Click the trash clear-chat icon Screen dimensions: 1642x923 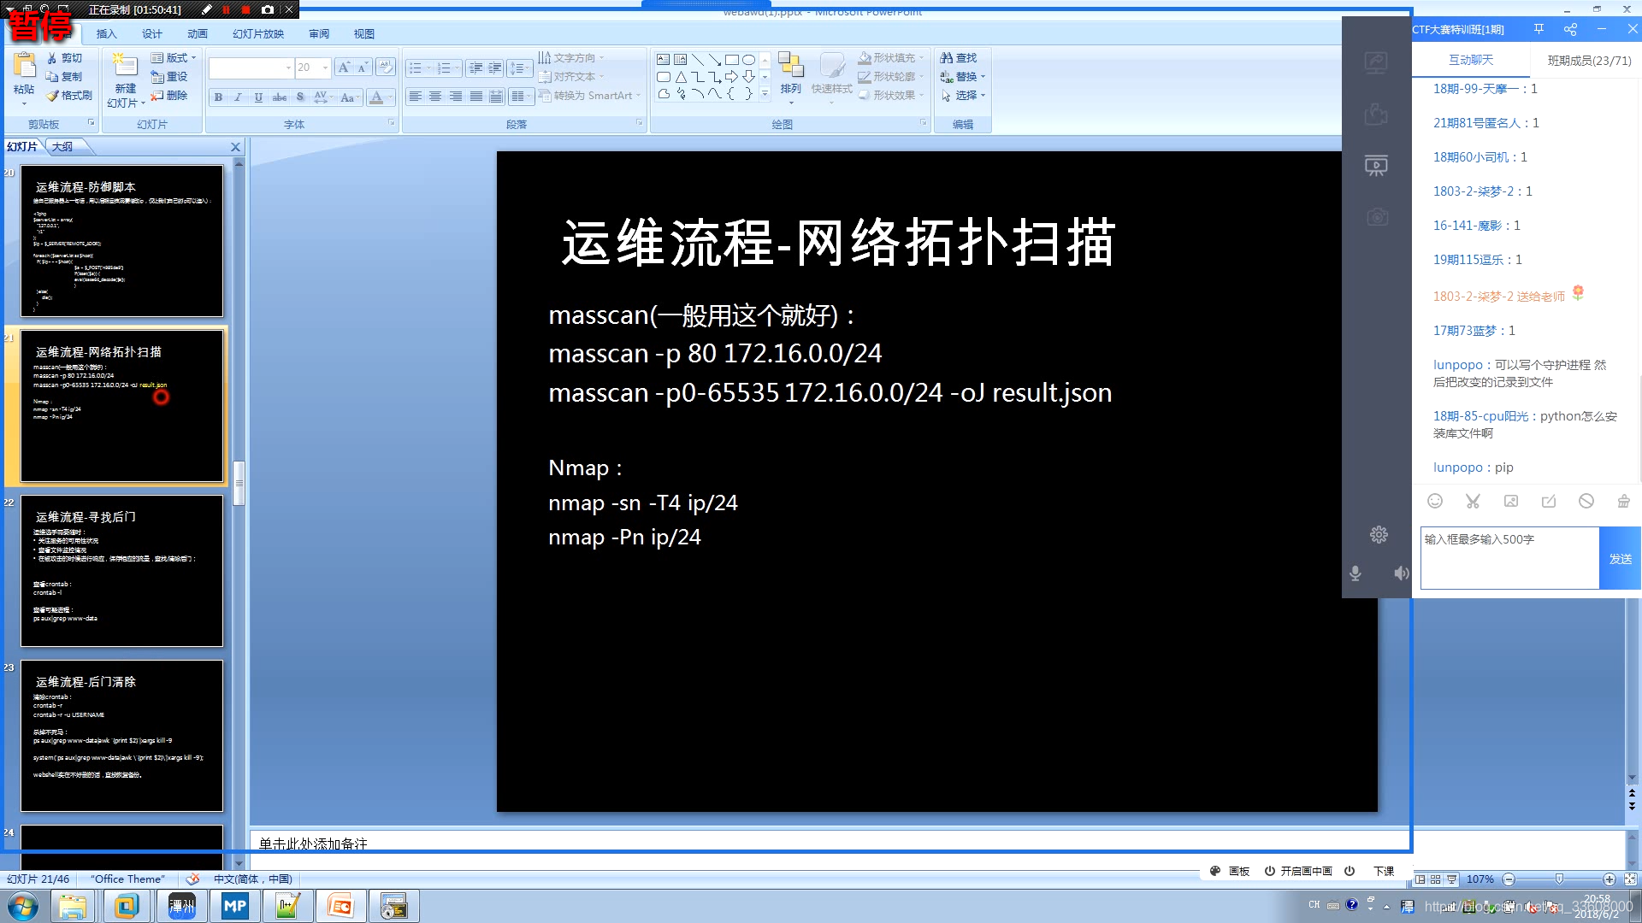(x=1623, y=502)
